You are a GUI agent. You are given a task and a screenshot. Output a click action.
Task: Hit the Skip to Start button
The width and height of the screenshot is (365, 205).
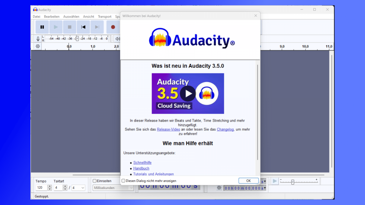tap(83, 27)
